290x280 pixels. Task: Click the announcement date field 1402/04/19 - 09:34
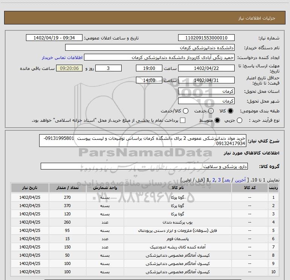click(x=54, y=38)
